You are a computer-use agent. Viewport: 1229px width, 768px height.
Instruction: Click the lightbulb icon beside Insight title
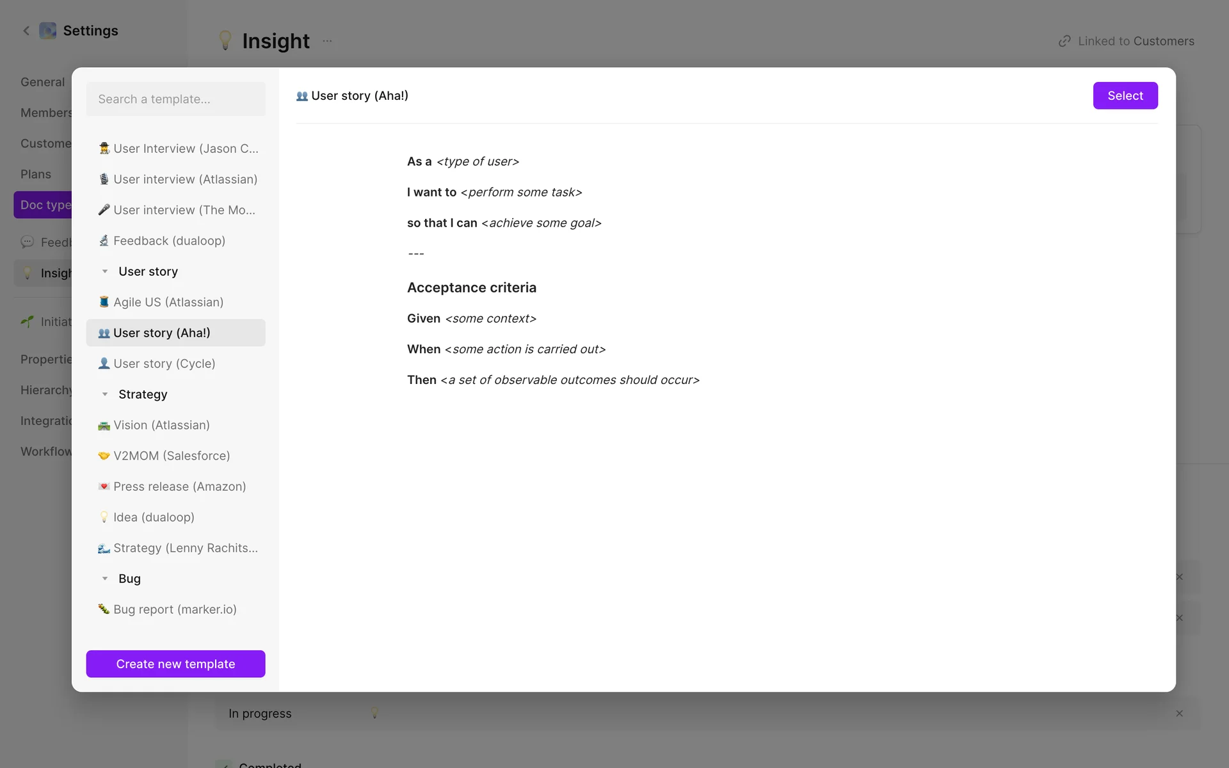(225, 40)
